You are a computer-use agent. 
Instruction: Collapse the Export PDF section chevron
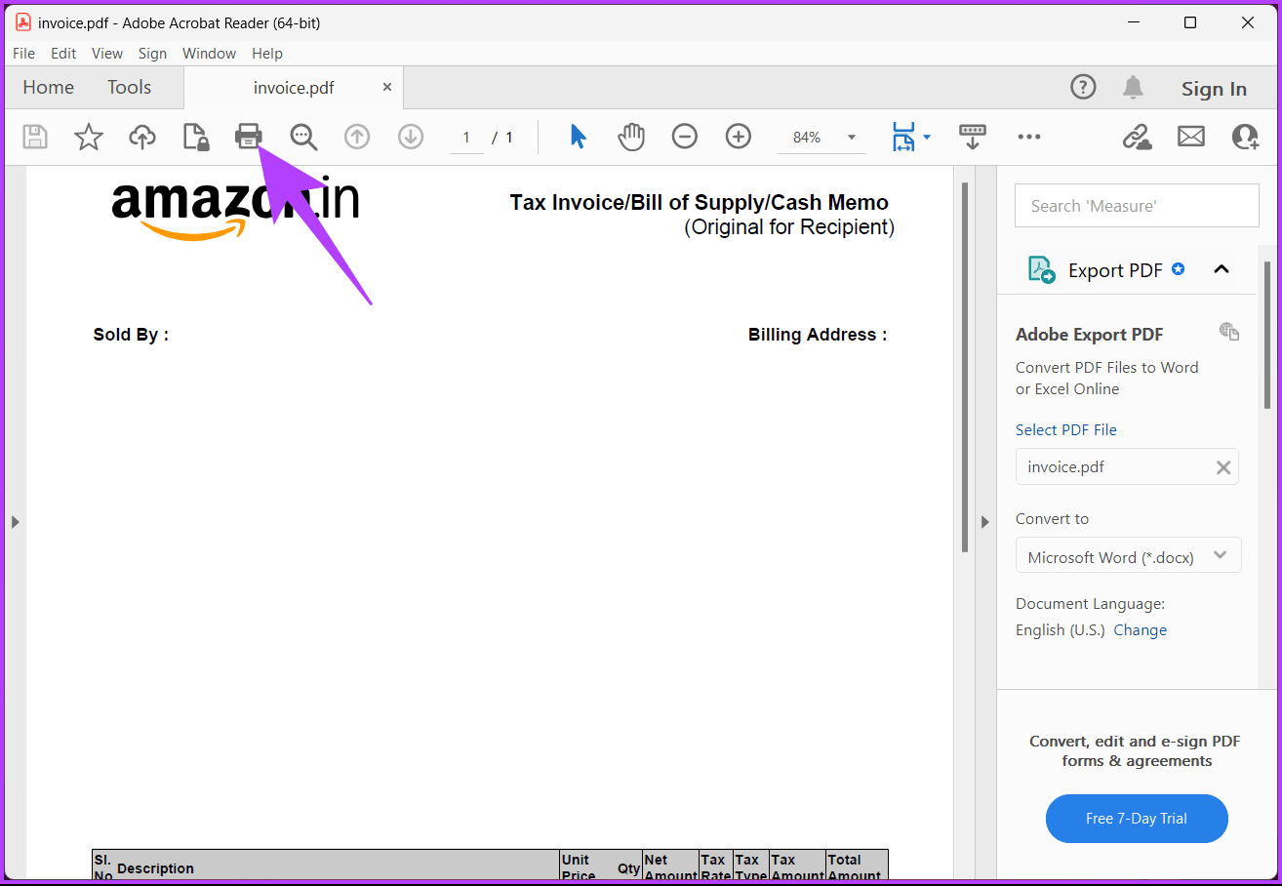(1222, 269)
